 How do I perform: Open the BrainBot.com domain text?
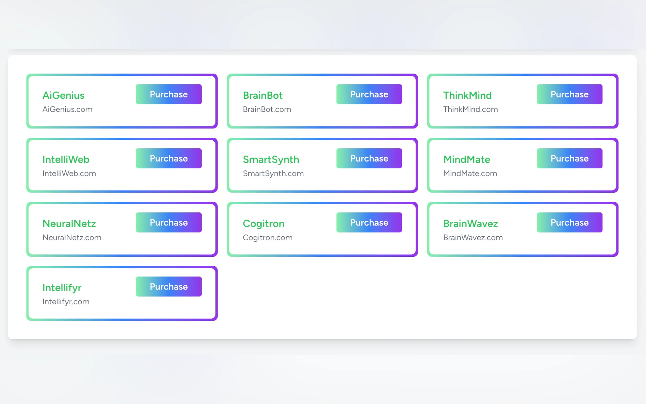tap(267, 109)
